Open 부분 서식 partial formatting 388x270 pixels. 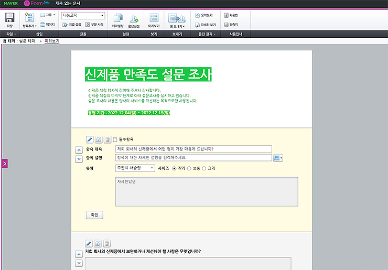coord(94,25)
